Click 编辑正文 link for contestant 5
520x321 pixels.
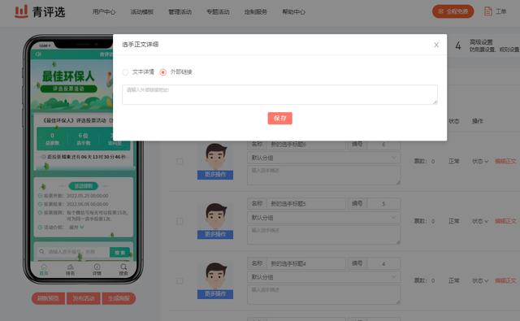pos(505,221)
